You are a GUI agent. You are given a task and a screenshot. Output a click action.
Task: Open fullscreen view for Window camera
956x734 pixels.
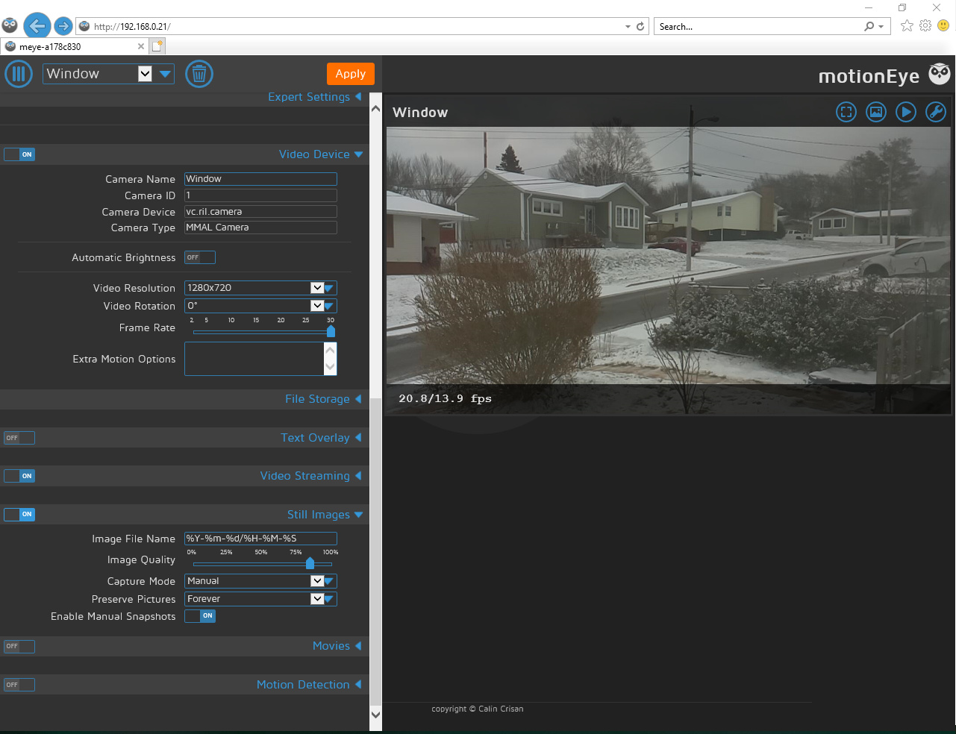tap(846, 112)
